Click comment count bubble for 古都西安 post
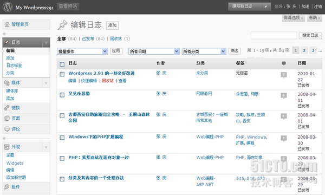The width and height of the screenshot is (325, 195). (x=283, y=116)
